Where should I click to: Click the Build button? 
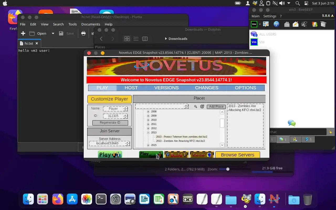176,155
